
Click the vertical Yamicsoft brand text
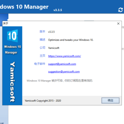(x=12, y=82)
